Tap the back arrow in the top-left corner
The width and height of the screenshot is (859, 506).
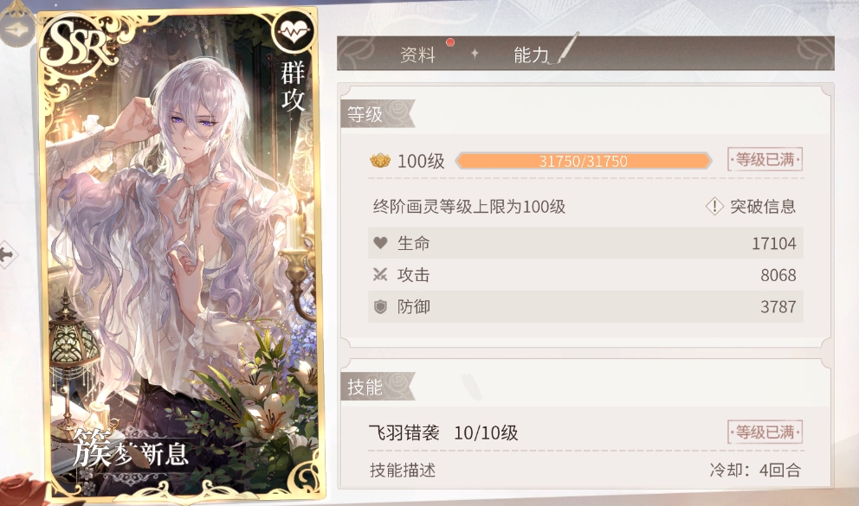point(16,29)
